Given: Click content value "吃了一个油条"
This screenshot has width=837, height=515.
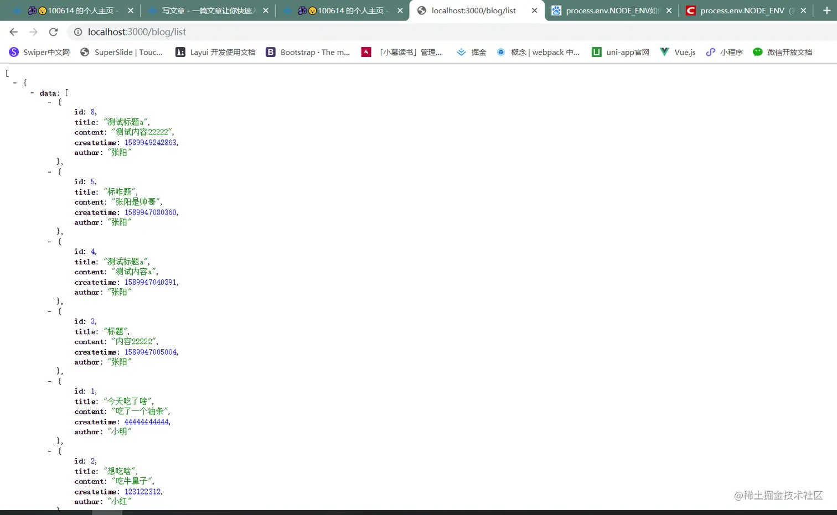Looking at the screenshot, I should click(x=139, y=412).
